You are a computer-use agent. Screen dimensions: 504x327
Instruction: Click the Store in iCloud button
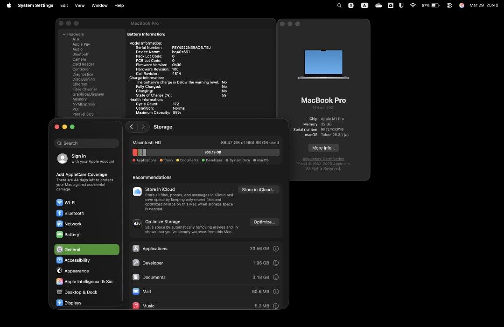tap(259, 189)
